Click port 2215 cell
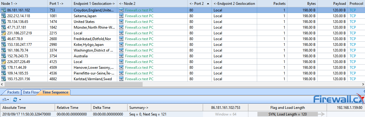The width and height of the screenshot is (365, 117). [60, 33]
